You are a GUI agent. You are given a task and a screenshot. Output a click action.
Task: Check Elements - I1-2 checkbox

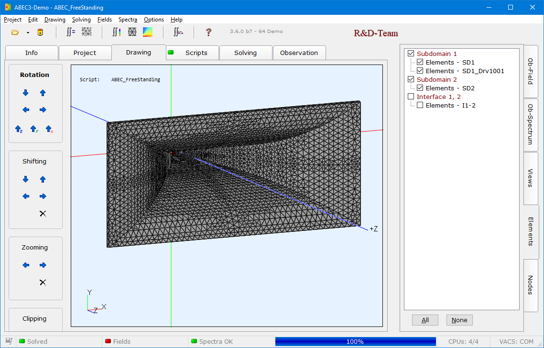click(x=420, y=105)
